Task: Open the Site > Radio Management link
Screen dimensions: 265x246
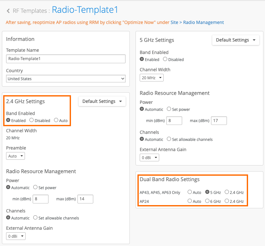Action: tap(197, 22)
